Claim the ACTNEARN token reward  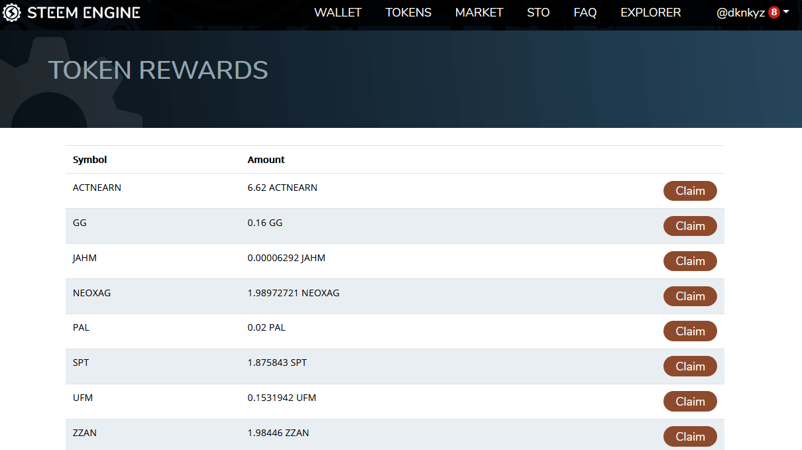[690, 191]
